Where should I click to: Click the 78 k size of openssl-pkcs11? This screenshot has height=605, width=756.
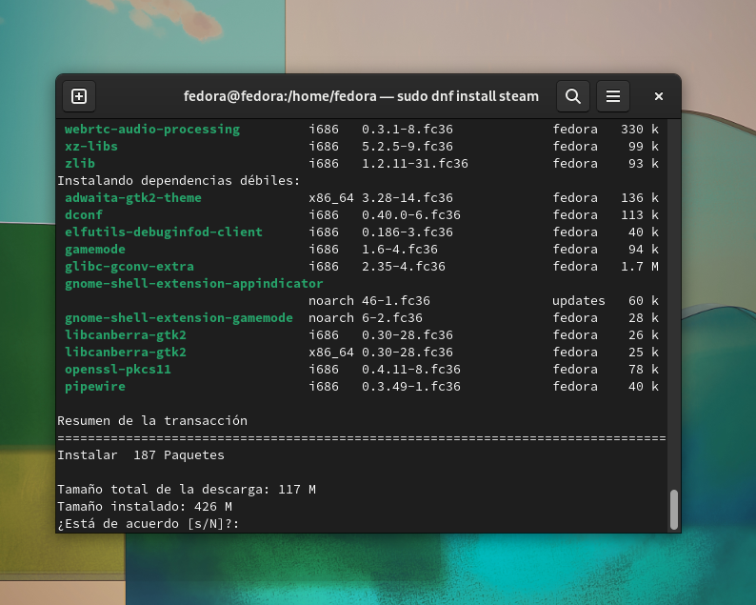pyautogui.click(x=644, y=370)
